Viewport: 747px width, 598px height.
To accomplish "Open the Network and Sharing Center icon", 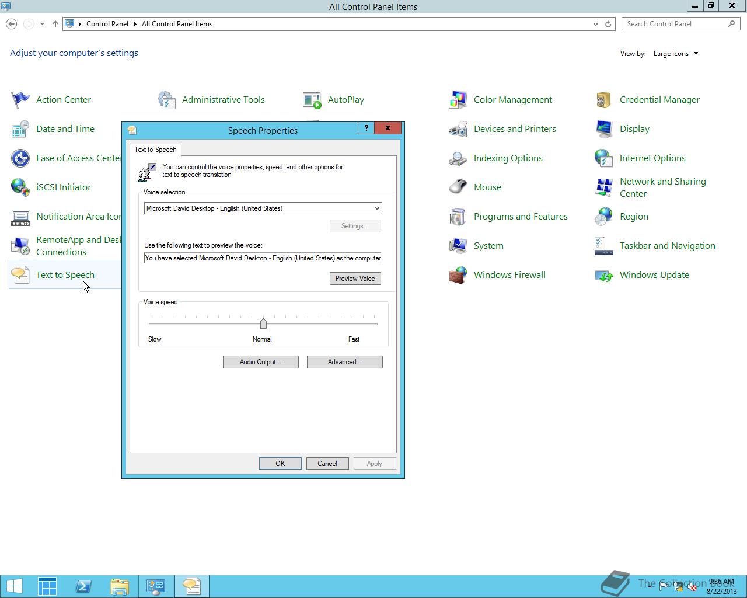I will 604,187.
